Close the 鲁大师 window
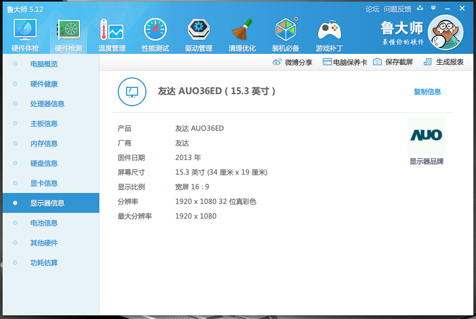 pyautogui.click(x=462, y=8)
